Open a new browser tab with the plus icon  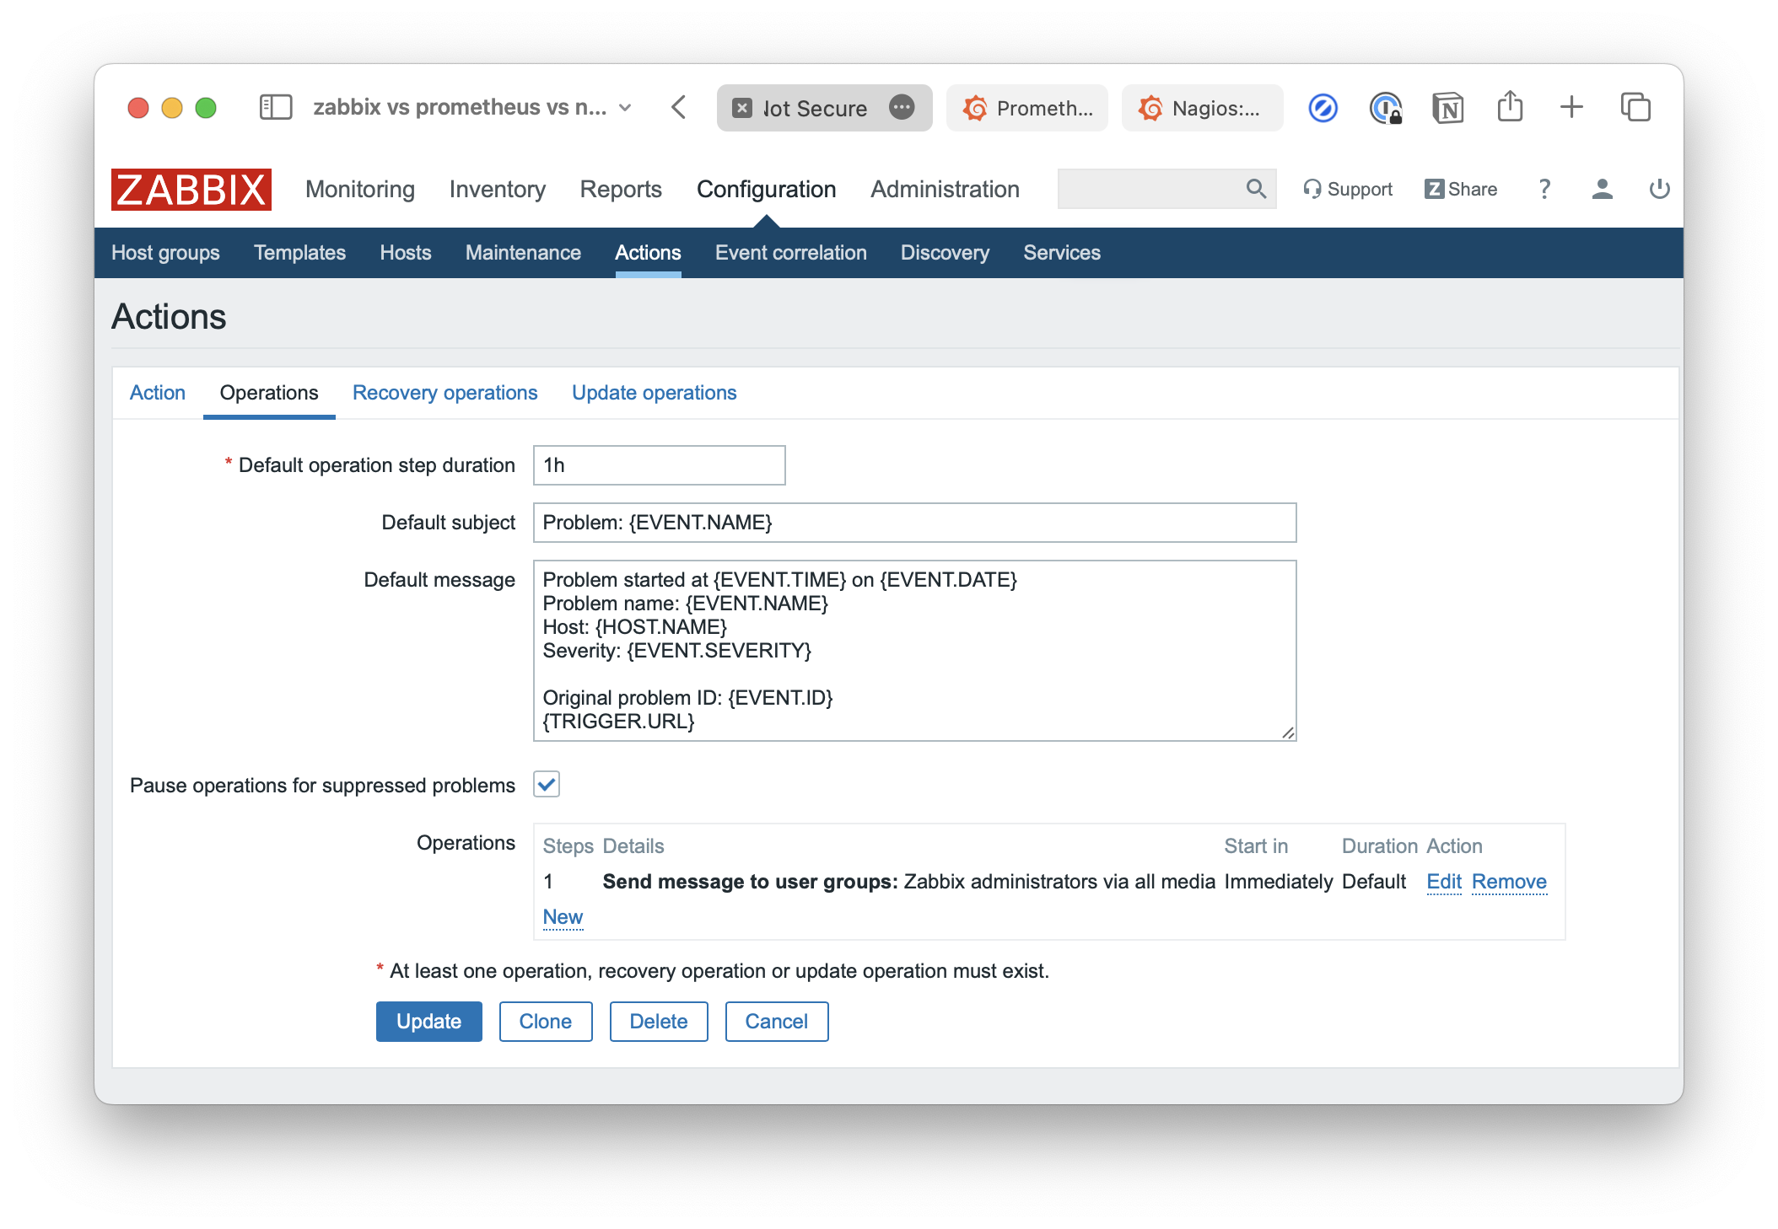1571,107
